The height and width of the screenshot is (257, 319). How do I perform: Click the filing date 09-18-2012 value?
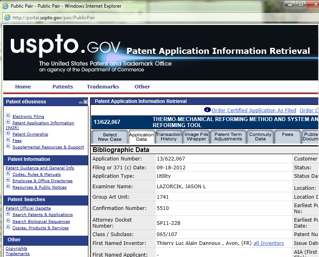pyautogui.click(x=171, y=168)
